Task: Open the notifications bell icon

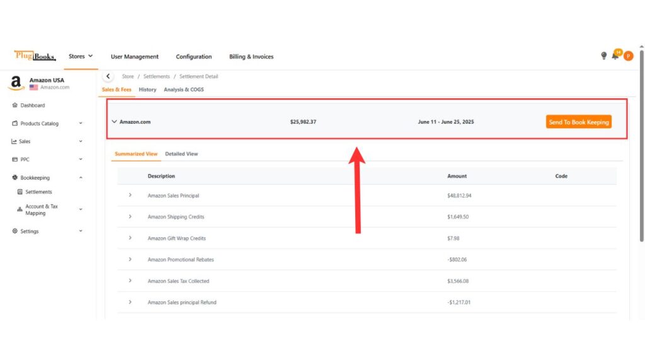Action: click(x=615, y=55)
